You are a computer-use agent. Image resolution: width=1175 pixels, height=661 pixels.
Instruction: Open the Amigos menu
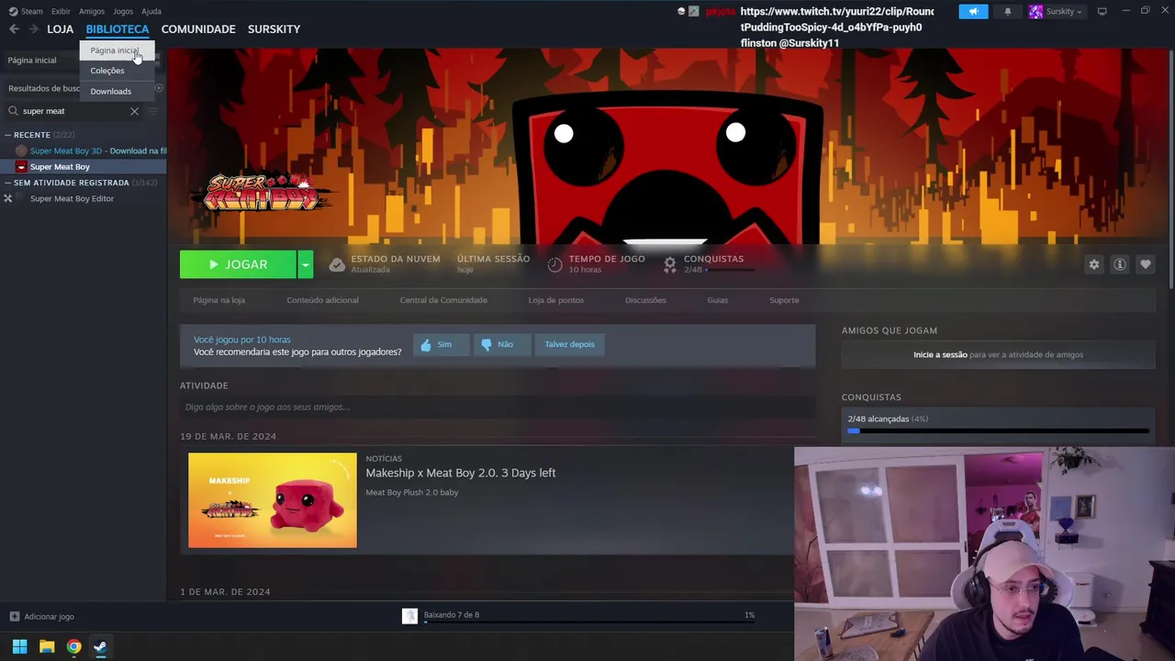pyautogui.click(x=92, y=11)
